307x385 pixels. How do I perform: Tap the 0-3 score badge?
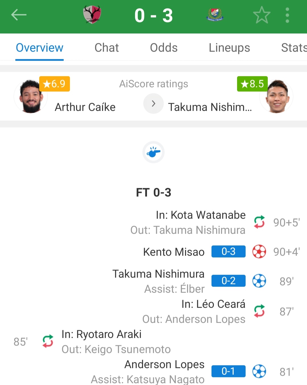click(x=228, y=252)
